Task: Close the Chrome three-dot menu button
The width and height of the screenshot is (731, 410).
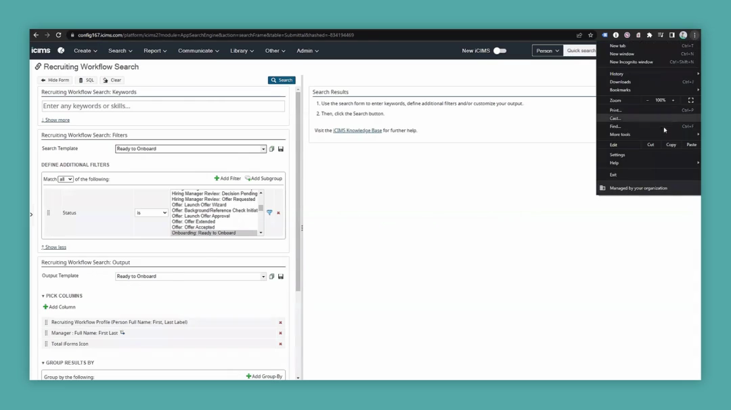Action: 694,35
